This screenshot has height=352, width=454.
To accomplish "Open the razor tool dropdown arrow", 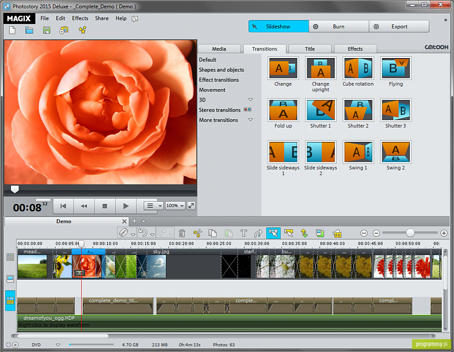I will click(x=133, y=235).
